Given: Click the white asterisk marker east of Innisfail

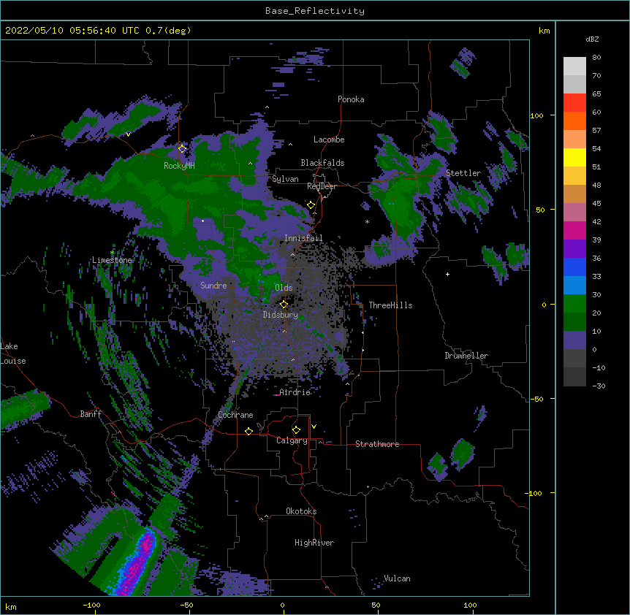Looking at the screenshot, I should click(x=367, y=221).
